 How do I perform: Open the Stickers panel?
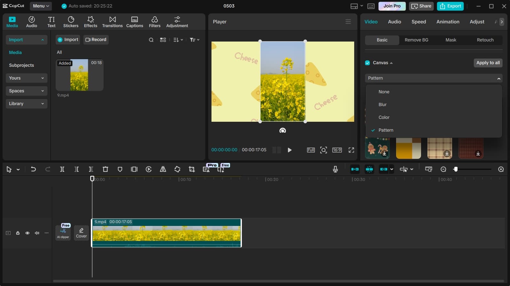pos(71,22)
